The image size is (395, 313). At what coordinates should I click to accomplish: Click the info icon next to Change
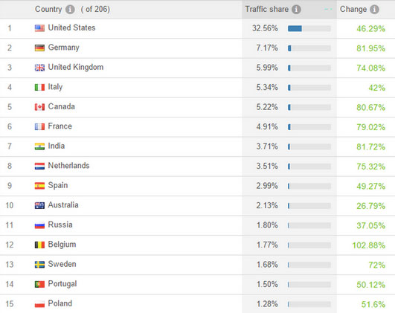(374, 10)
